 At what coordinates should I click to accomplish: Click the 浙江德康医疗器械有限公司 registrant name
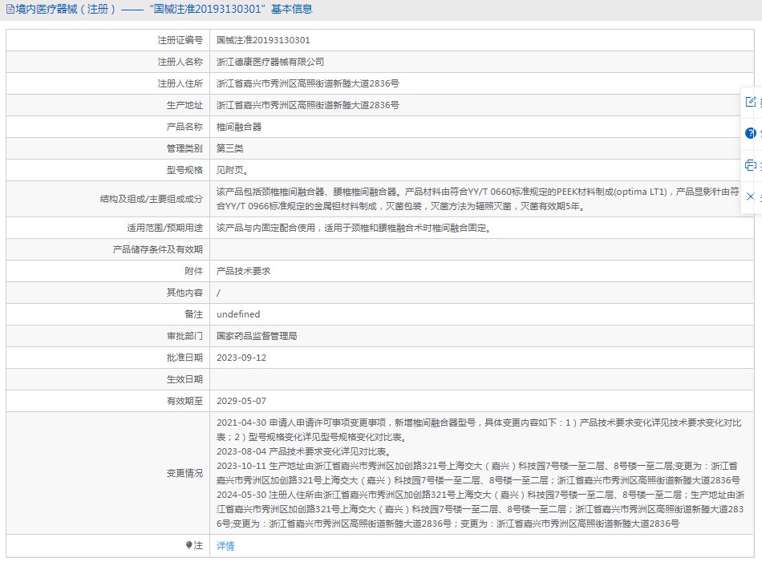tap(270, 62)
